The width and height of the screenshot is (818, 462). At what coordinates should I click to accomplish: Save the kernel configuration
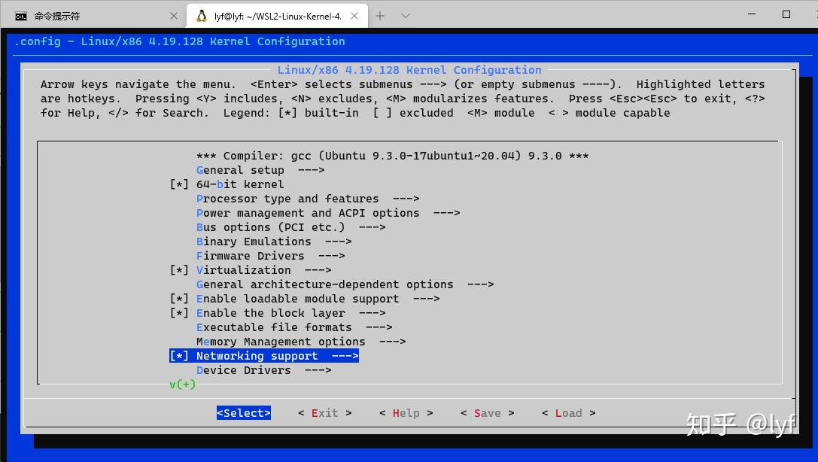(x=487, y=412)
